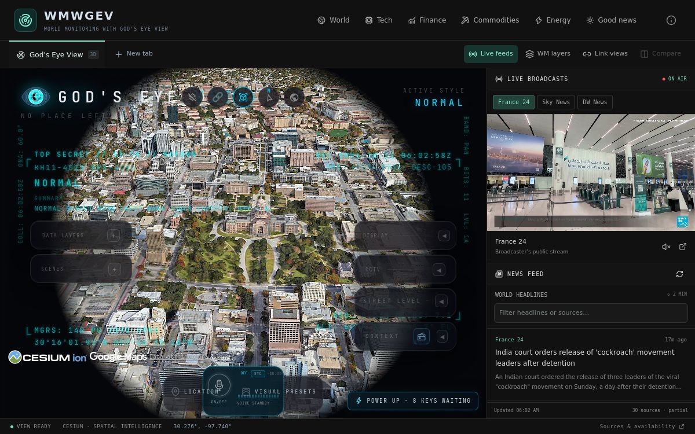Expand the Display panel arrow

pos(444,236)
